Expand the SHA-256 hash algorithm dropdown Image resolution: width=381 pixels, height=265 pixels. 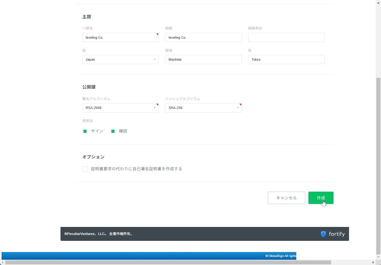(203, 108)
